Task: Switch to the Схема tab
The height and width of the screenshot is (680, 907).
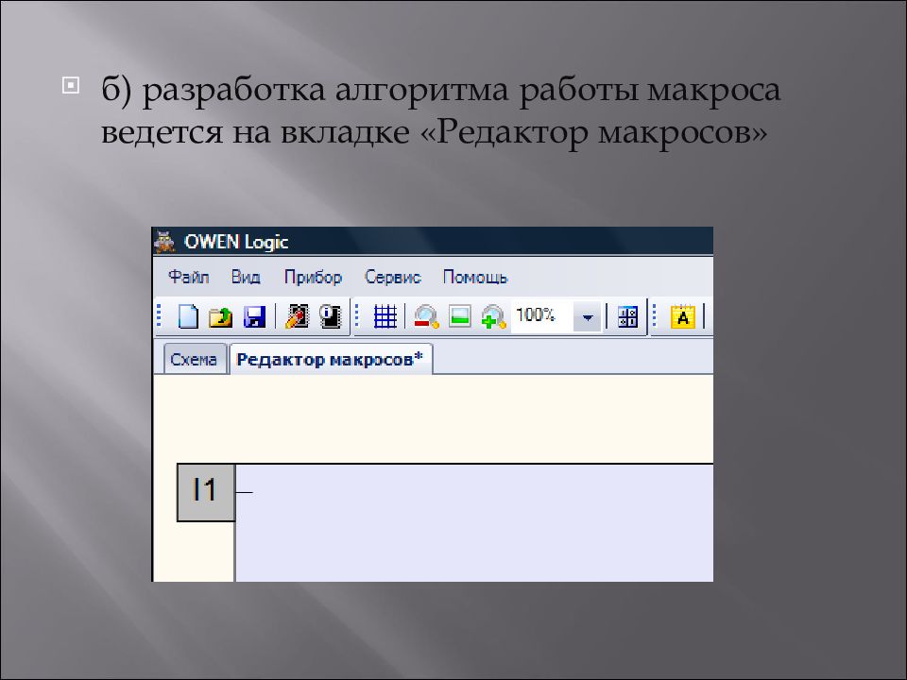Action: (194, 359)
